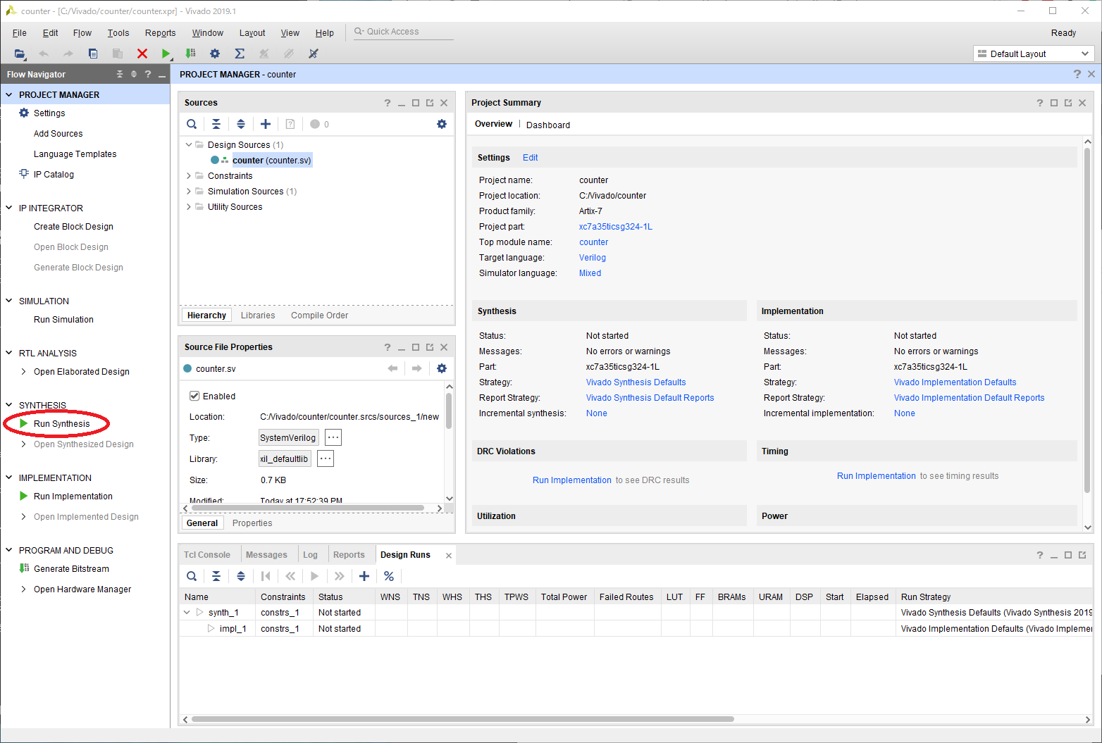
Task: Click the percent icon in Design Runs toolbar
Action: point(389,576)
